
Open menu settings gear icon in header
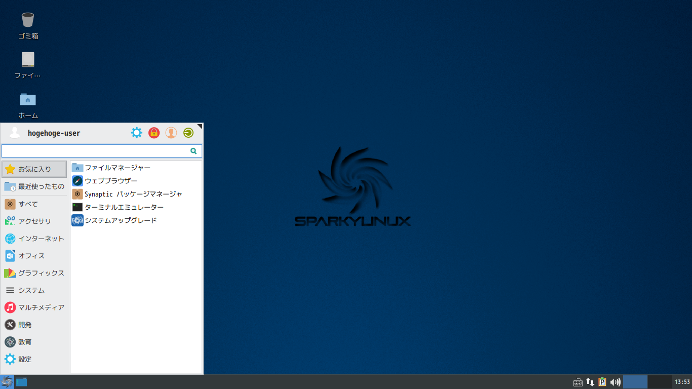(137, 133)
